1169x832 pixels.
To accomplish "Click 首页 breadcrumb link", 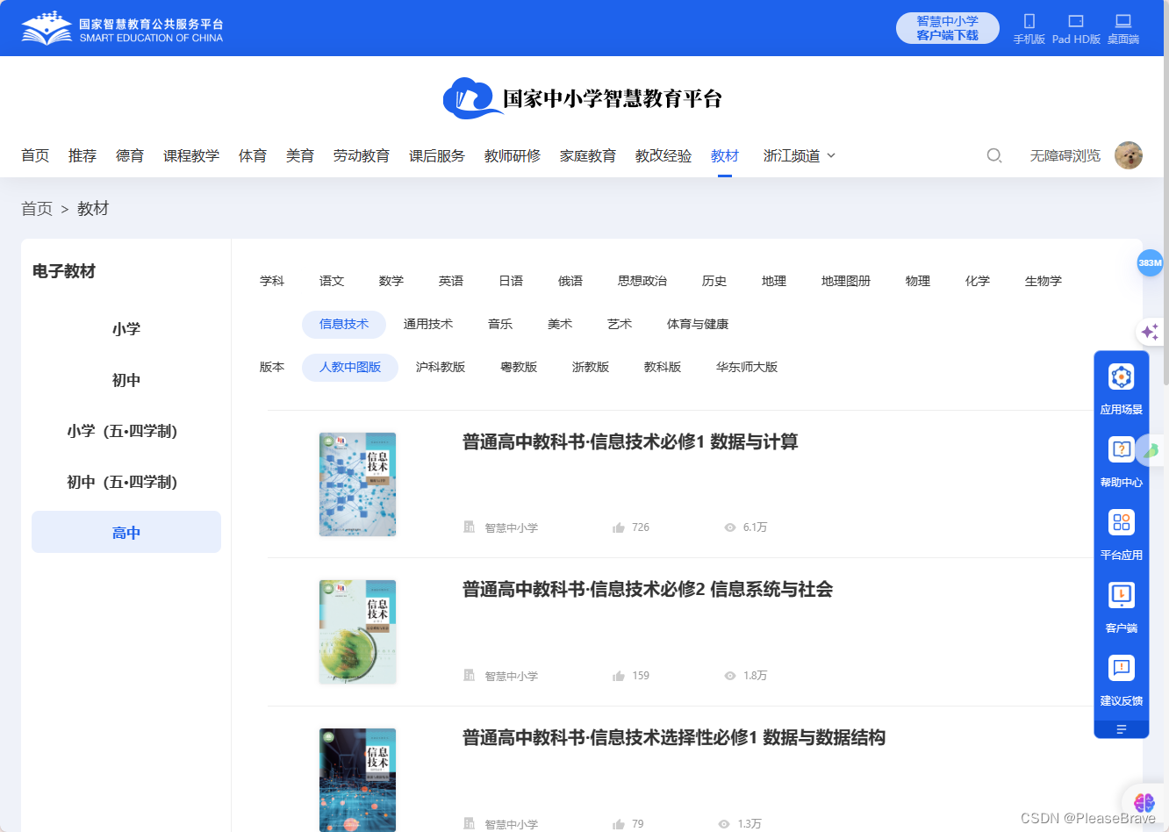I will coord(37,209).
